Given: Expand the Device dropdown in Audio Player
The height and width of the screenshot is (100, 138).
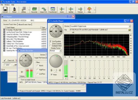Looking at the screenshot, I should pos(130,26).
